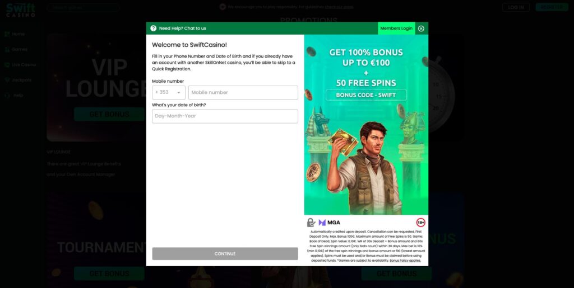The height and width of the screenshot is (288, 574).
Task: Focus the Mobile number input field
Action: (243, 92)
